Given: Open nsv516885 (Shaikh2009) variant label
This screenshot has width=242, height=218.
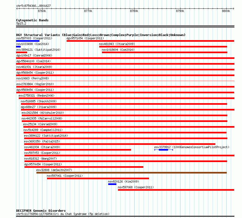Looking at the screenshot, I should [39, 101].
